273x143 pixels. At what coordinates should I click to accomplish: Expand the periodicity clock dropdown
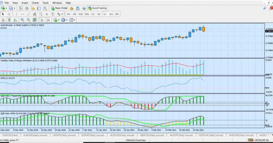(67, 20)
